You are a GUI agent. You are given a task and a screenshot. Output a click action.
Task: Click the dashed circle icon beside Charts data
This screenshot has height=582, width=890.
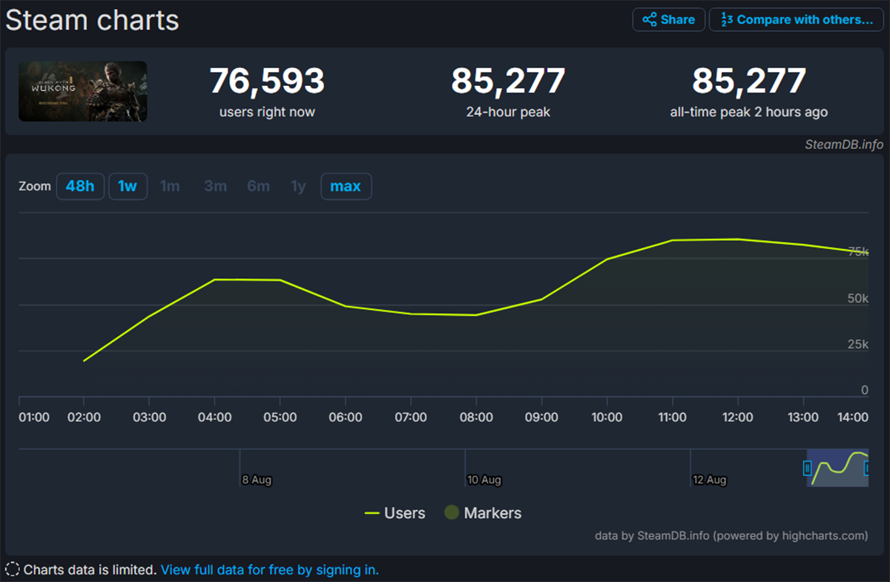(12, 570)
